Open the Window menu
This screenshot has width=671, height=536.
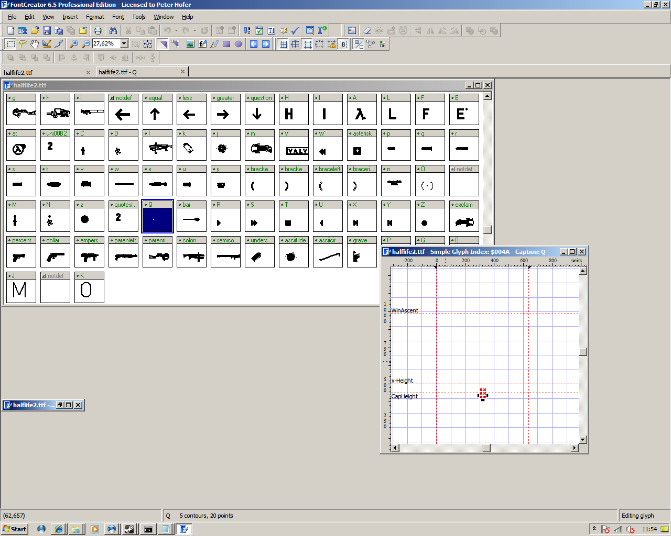click(164, 17)
